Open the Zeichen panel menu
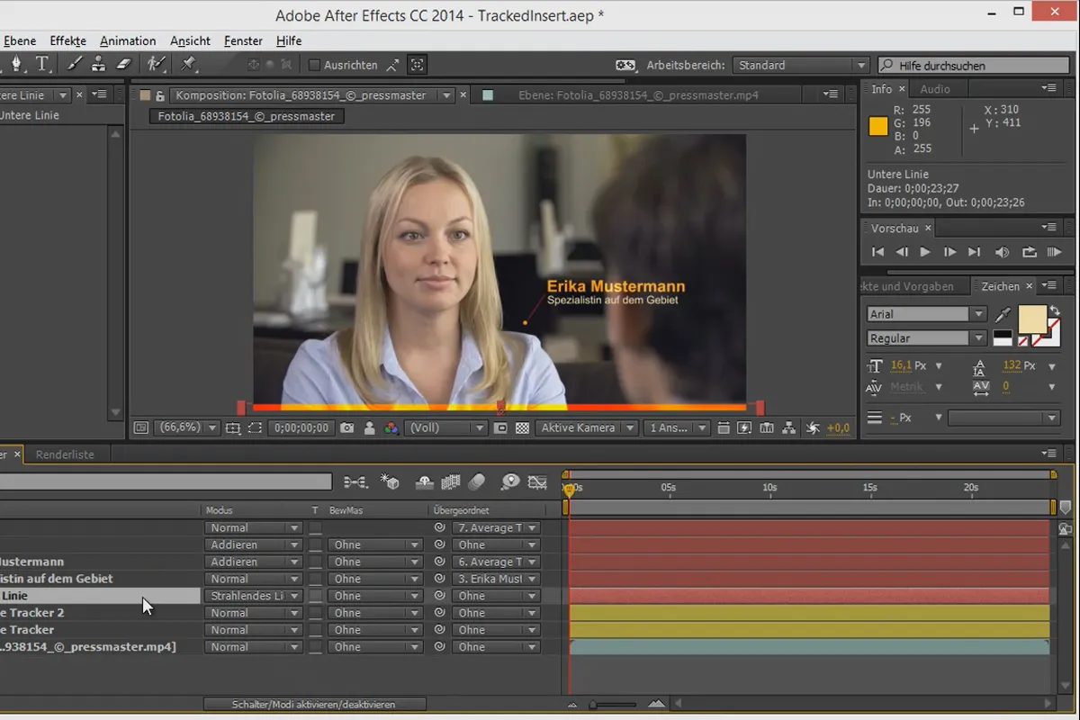 [1049, 286]
